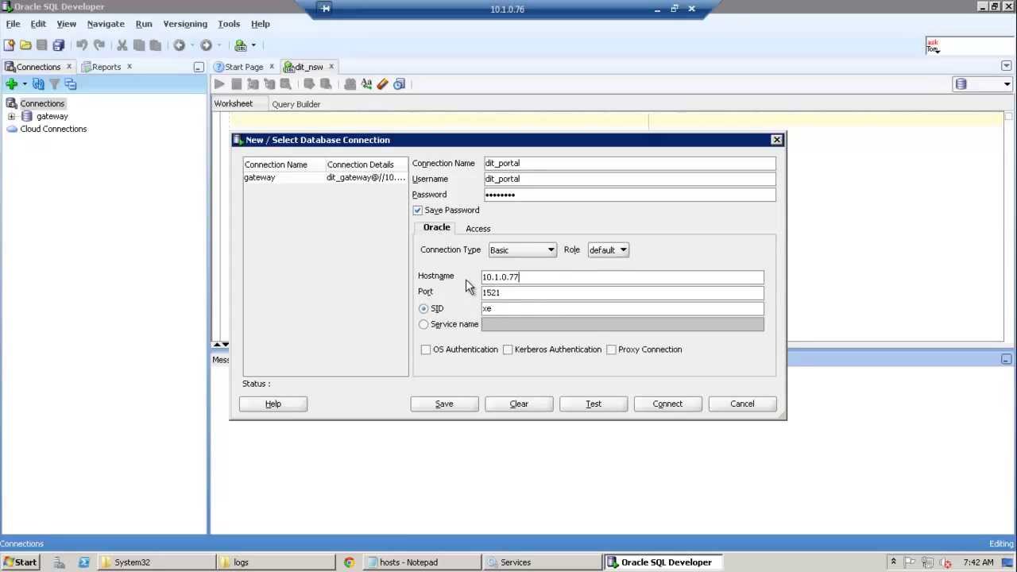This screenshot has width=1017, height=572.
Task: Open the Connection Type dropdown
Action: point(522,250)
